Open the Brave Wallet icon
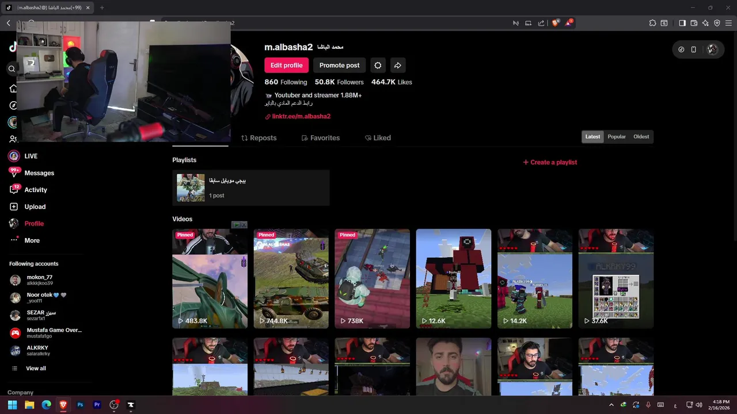Viewport: 737px width, 414px height. [x=694, y=23]
